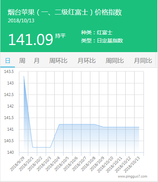
Task: Open the 周环比 tab
Action: pos(58,61)
